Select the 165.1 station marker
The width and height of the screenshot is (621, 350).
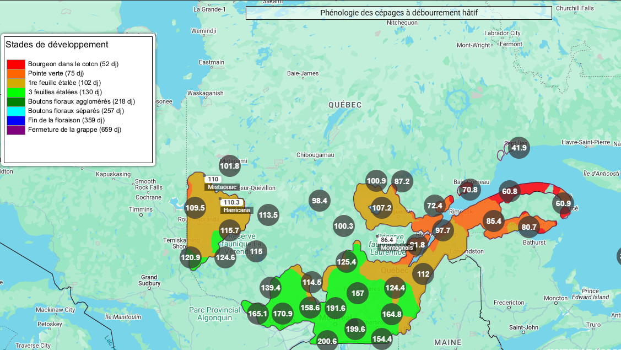coord(257,314)
